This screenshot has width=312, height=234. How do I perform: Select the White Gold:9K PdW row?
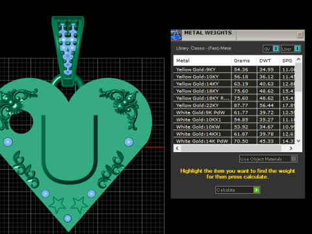click(234, 112)
